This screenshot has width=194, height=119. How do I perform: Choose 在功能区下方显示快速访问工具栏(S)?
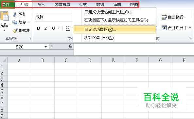(115, 20)
